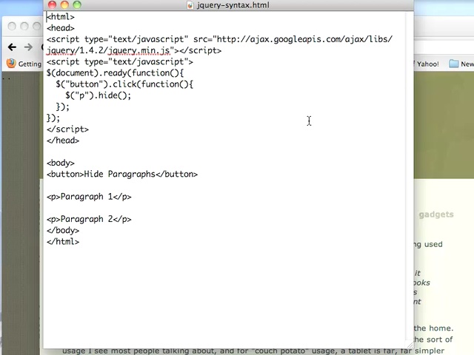This screenshot has height=355, width=474.
Task: Minimize the jquery-syntax.html editor window
Action: (64, 4)
